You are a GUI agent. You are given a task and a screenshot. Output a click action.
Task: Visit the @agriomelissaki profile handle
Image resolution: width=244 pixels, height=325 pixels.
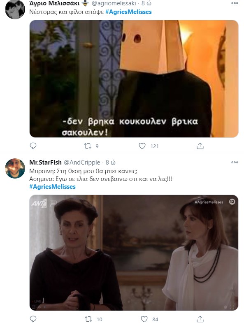pos(114,3)
